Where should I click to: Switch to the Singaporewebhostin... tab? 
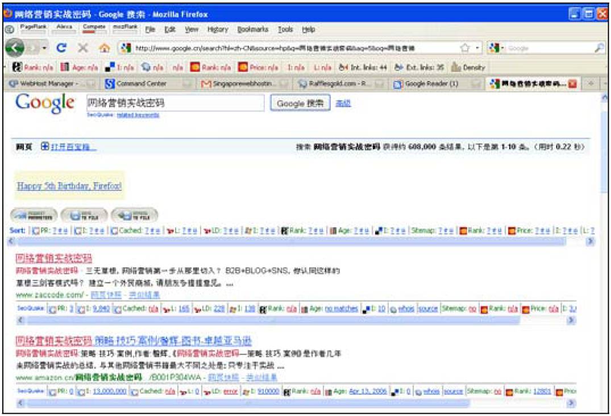243,84
